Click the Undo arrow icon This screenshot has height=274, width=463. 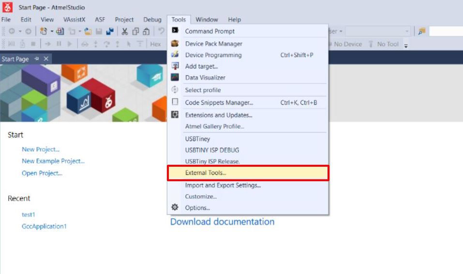[x=161, y=31]
